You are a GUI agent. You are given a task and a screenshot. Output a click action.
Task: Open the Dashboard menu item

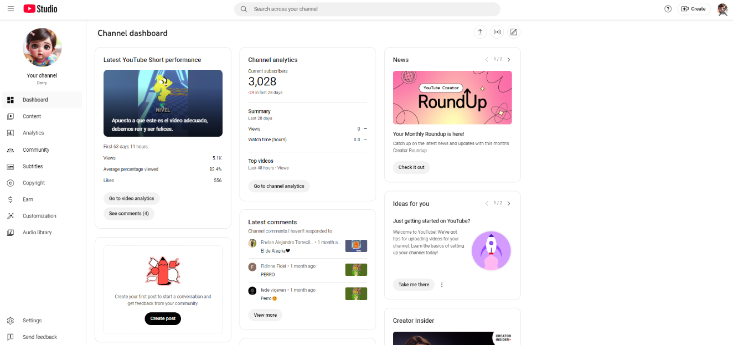point(42,100)
